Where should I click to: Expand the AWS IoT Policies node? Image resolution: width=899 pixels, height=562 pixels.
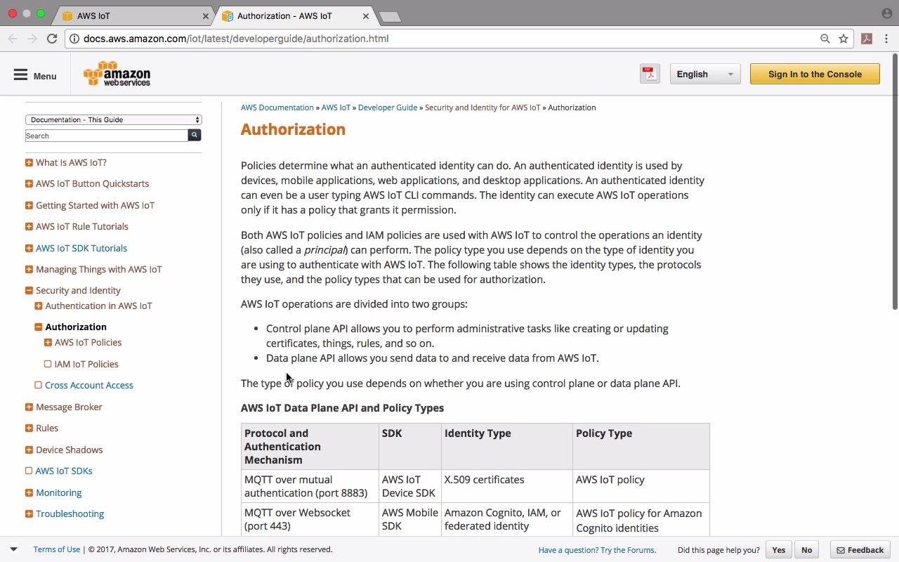[48, 342]
